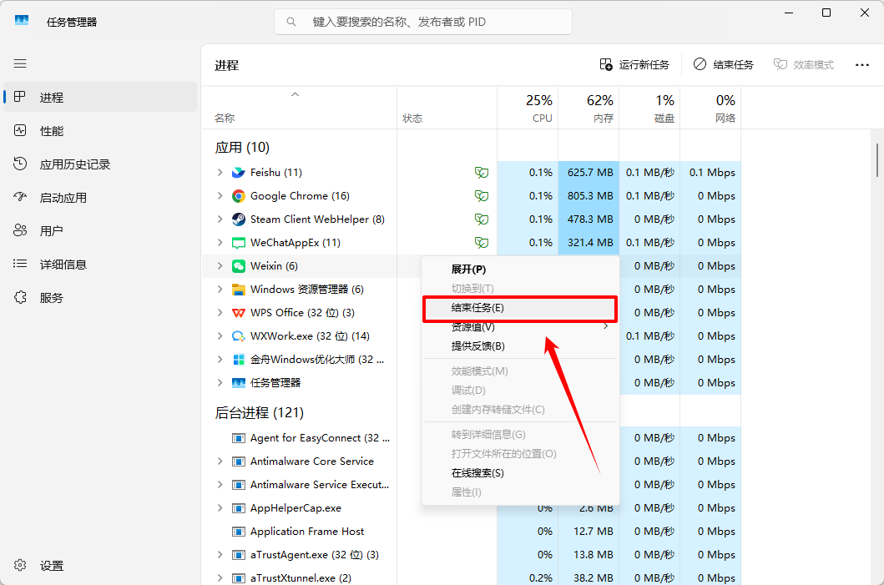Switch to 详细信息 view
The image size is (884, 585).
pyautogui.click(x=100, y=264)
